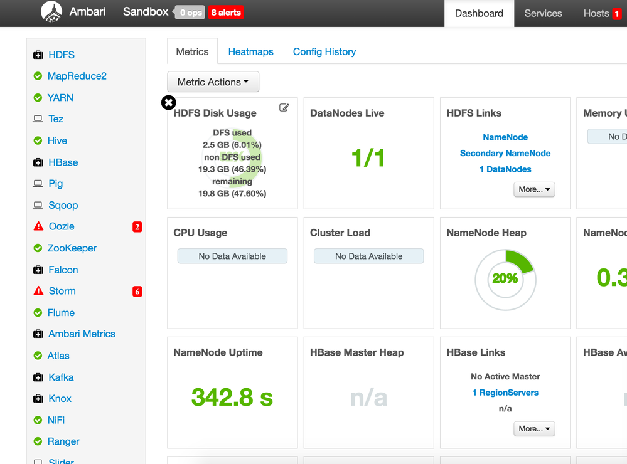This screenshot has height=464, width=627.
Task: Open the Metric Actions dropdown
Action: [x=213, y=82]
